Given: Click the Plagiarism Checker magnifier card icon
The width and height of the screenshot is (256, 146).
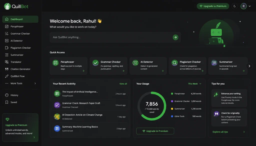Looking at the screenshot, I should tap(174, 63).
